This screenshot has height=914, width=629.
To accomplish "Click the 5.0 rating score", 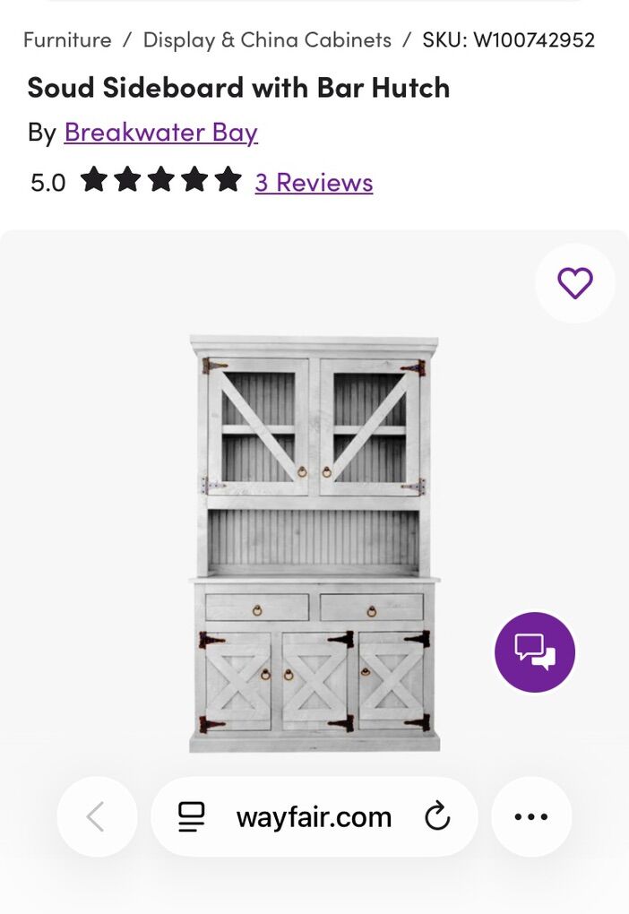I will 48,183.
